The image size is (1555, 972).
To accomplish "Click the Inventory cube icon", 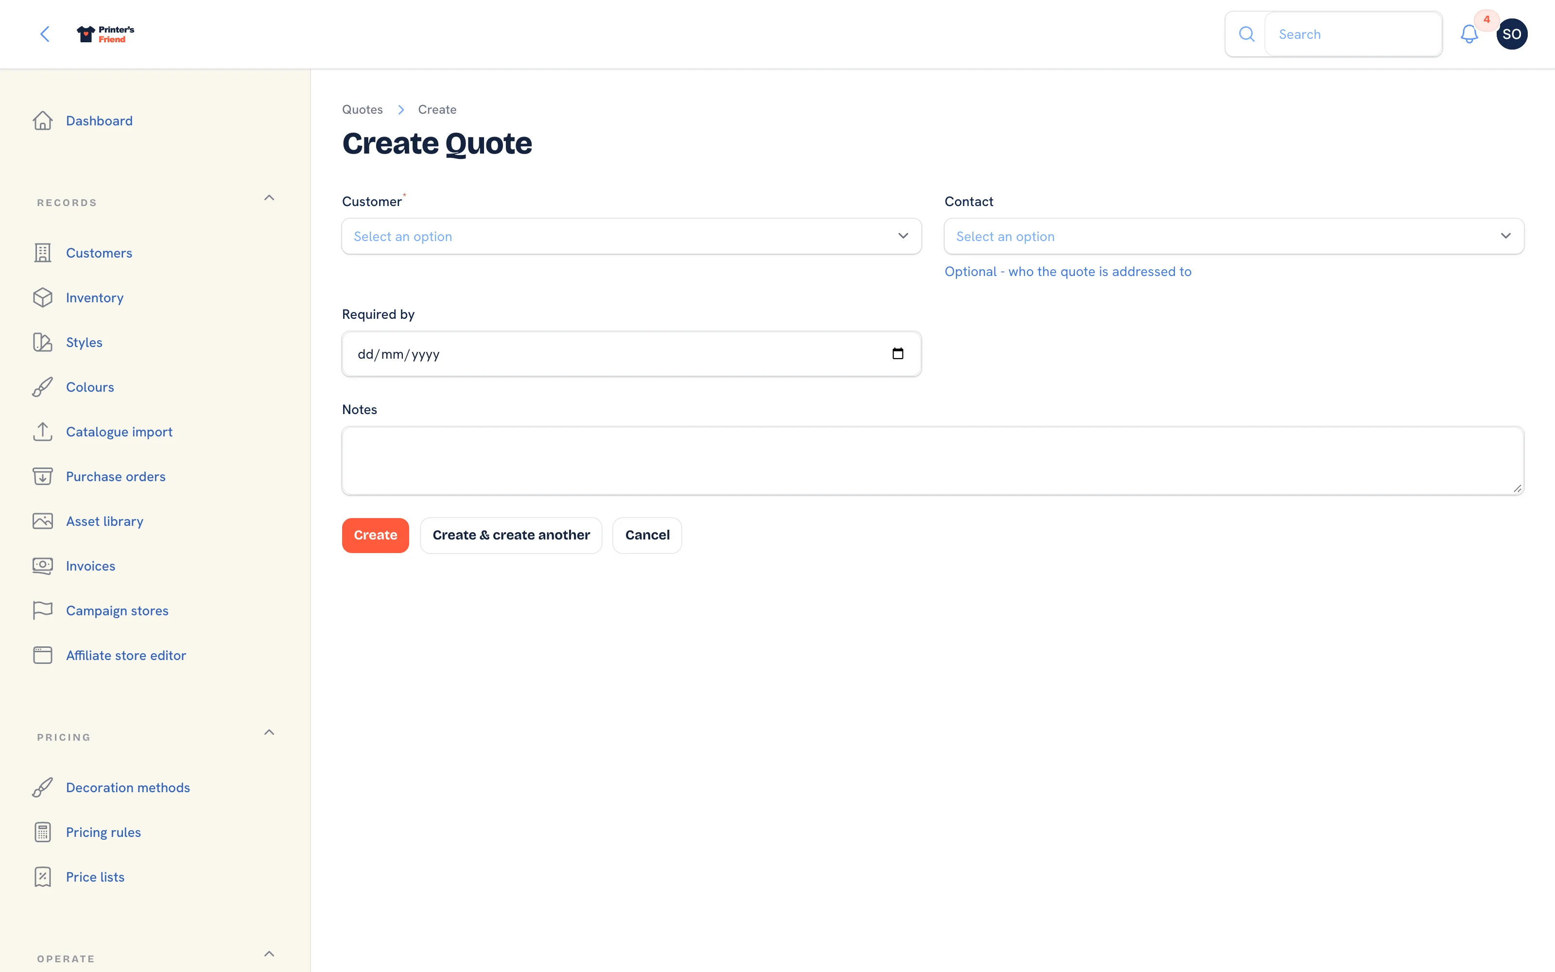I will click(43, 297).
